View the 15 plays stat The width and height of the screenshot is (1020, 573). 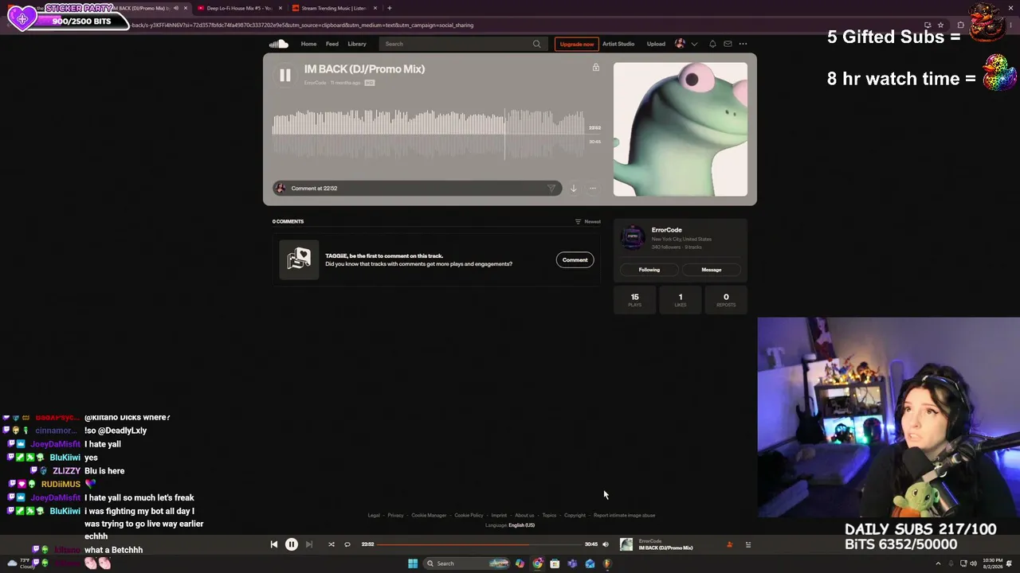635,299
